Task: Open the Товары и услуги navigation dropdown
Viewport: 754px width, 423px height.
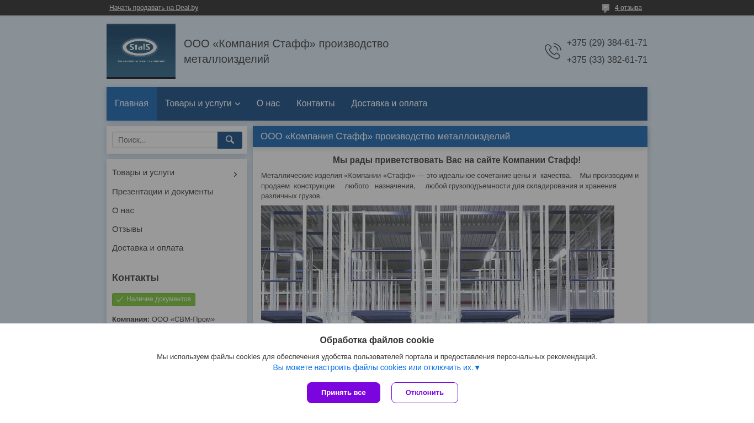Action: tap(202, 104)
